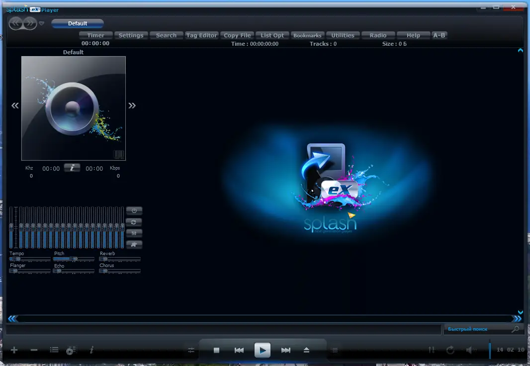Click the 'Size : 0 Б' text
The width and height of the screenshot is (530, 366).
pyautogui.click(x=394, y=44)
